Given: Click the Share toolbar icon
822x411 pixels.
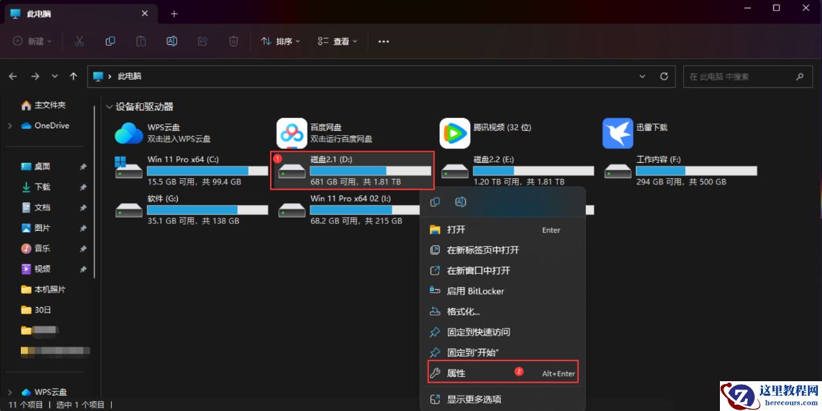Looking at the screenshot, I should pyautogui.click(x=202, y=41).
